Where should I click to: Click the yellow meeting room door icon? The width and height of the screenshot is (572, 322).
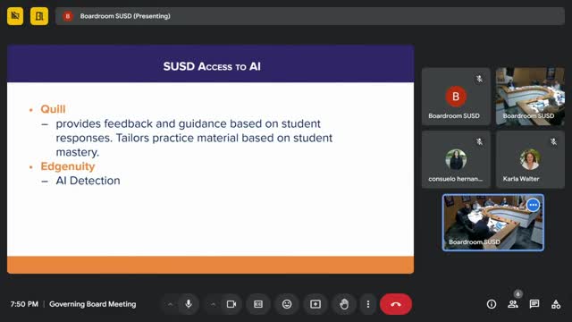pyautogui.click(x=39, y=16)
